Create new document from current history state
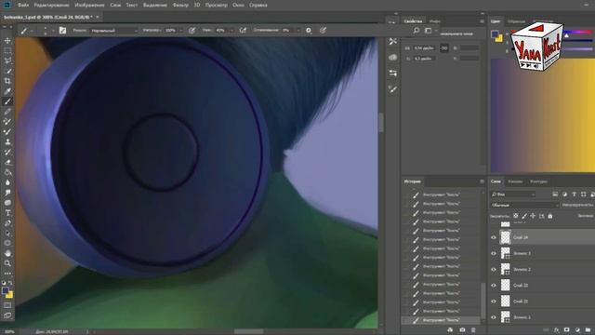This screenshot has height=335, width=595. point(450,329)
